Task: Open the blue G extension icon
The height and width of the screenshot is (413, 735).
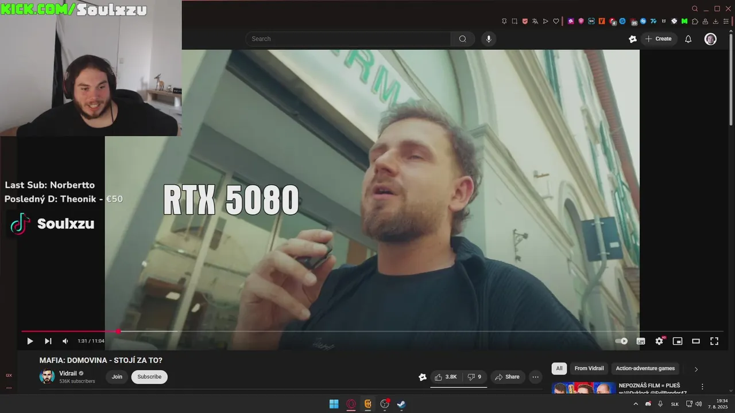Action: (x=622, y=21)
